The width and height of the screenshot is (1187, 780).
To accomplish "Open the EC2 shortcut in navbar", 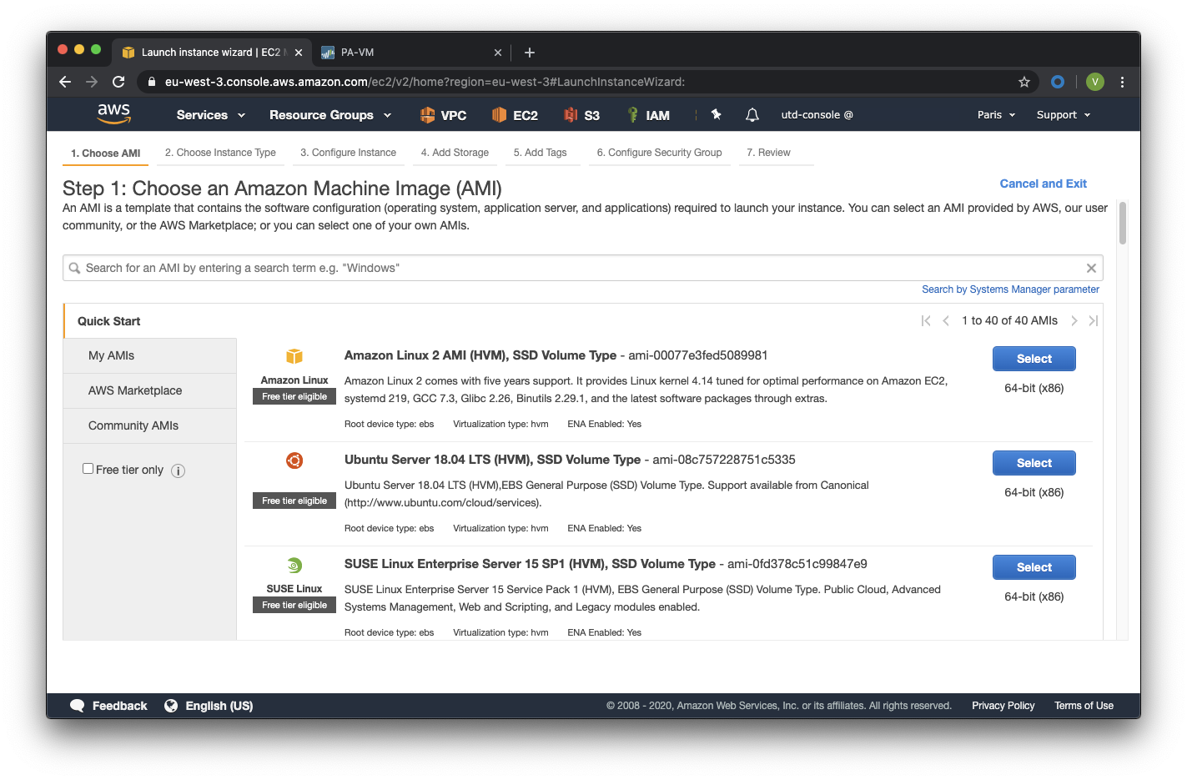I will point(515,115).
